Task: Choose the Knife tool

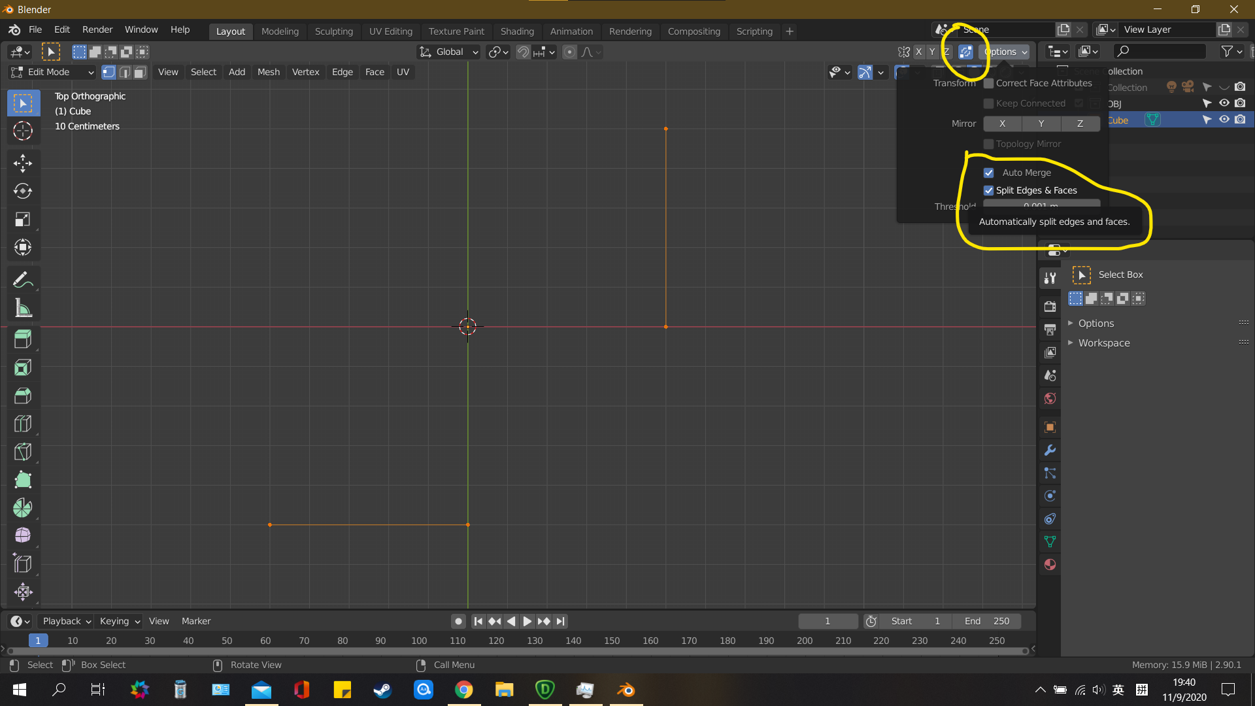Action: tap(23, 452)
